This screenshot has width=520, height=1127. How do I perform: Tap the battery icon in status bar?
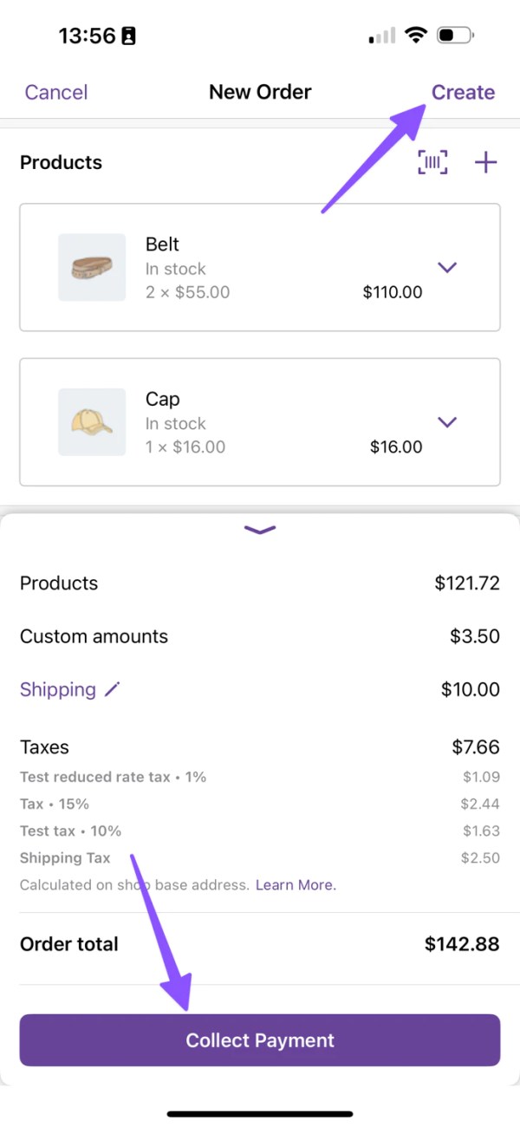pos(455,36)
